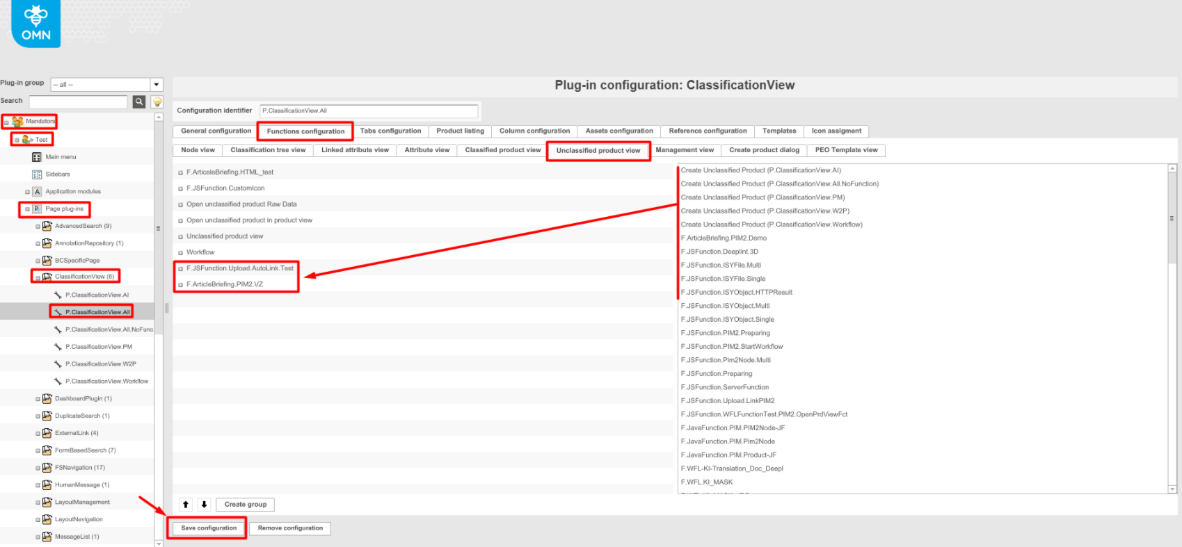Click the search magnifier icon button
The height and width of the screenshot is (547, 1182).
(139, 101)
